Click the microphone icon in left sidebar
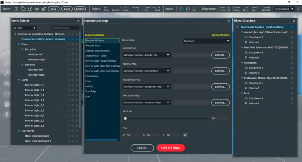The image size is (302, 162). [6, 114]
